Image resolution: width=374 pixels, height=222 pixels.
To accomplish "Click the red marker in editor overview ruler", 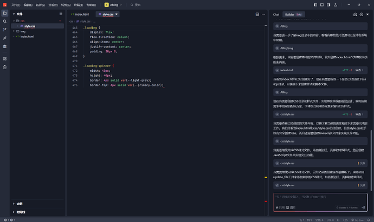I will pyautogui.click(x=266, y=201).
